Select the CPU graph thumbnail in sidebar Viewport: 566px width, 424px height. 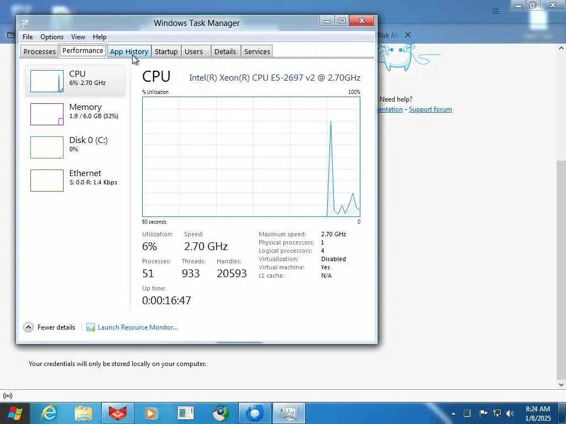click(x=47, y=81)
